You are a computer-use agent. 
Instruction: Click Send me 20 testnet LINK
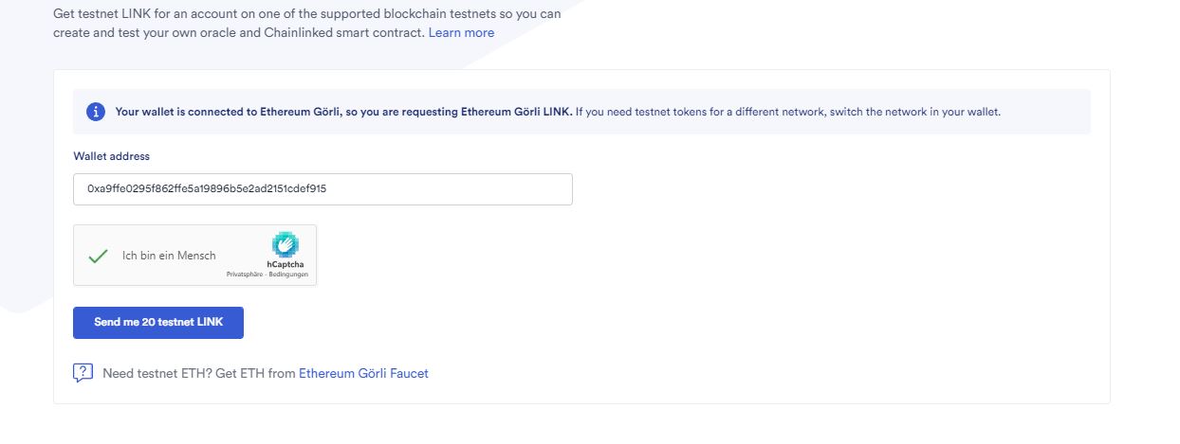click(158, 322)
